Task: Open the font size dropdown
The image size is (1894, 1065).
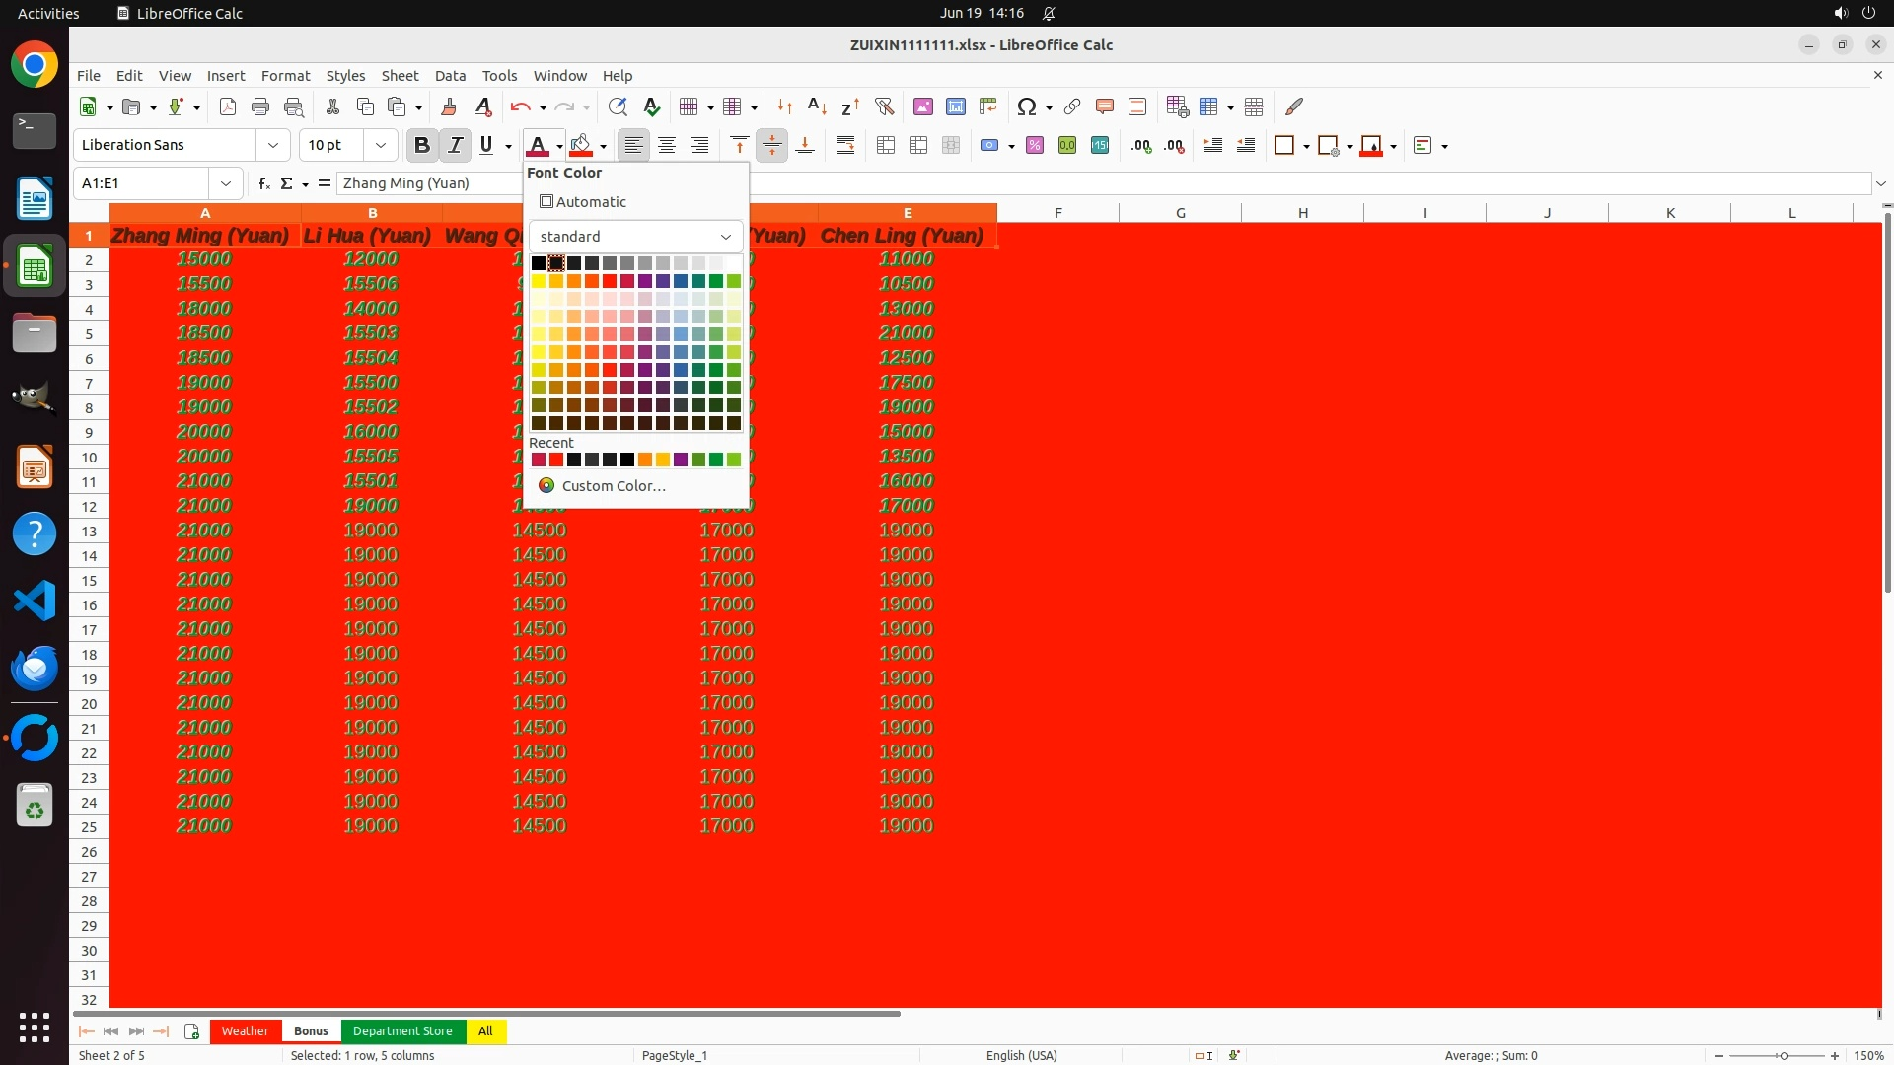Action: point(380,145)
